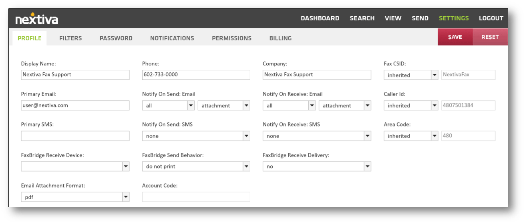
Task: Open the Billing tab
Action: [x=280, y=38]
